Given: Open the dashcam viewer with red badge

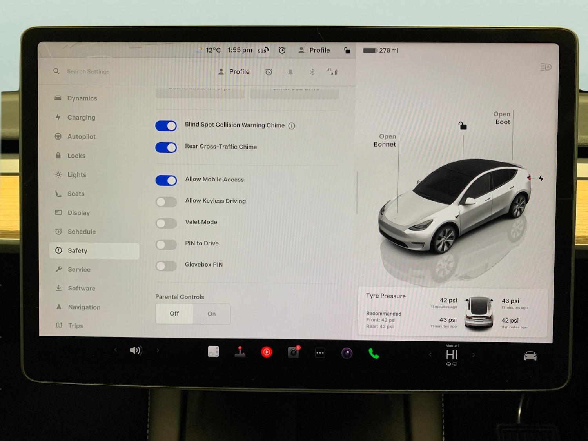Looking at the screenshot, I should tap(293, 352).
